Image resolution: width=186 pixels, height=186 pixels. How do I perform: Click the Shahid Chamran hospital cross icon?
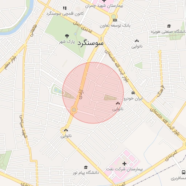[x=104, y=1]
